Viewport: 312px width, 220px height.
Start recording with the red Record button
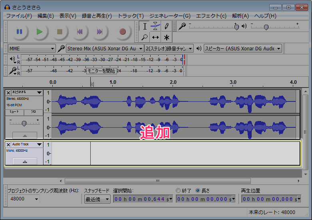[123, 32]
